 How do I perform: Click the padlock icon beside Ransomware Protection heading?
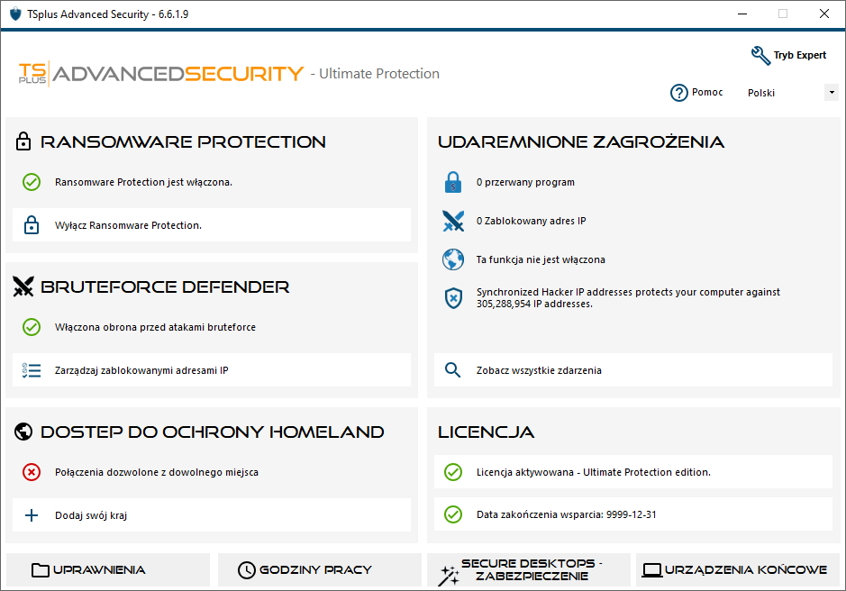click(23, 141)
